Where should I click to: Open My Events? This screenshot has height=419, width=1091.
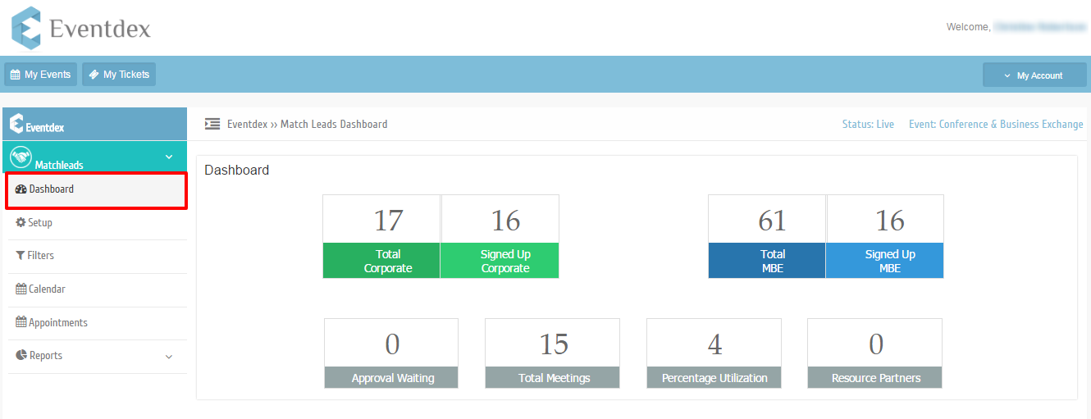pyautogui.click(x=40, y=75)
